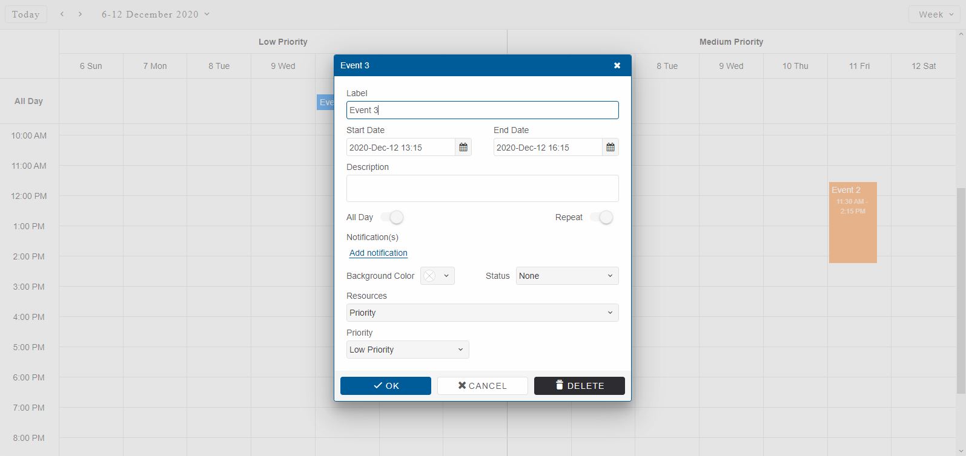This screenshot has height=456, width=966.
Task: Focus the End Date text field
Action: coord(548,147)
